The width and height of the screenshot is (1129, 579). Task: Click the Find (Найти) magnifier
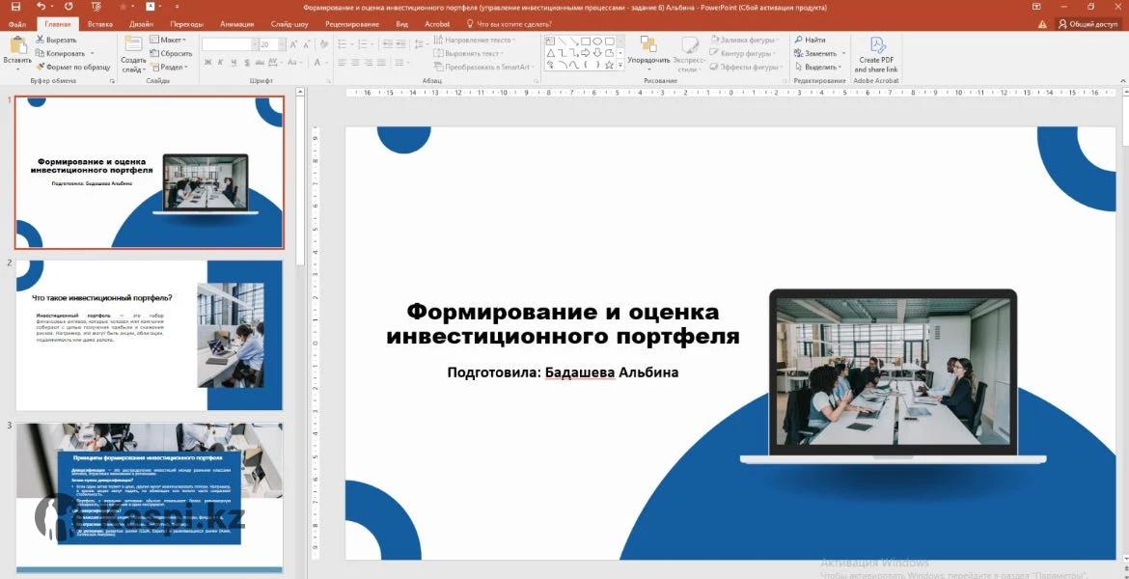click(x=810, y=40)
